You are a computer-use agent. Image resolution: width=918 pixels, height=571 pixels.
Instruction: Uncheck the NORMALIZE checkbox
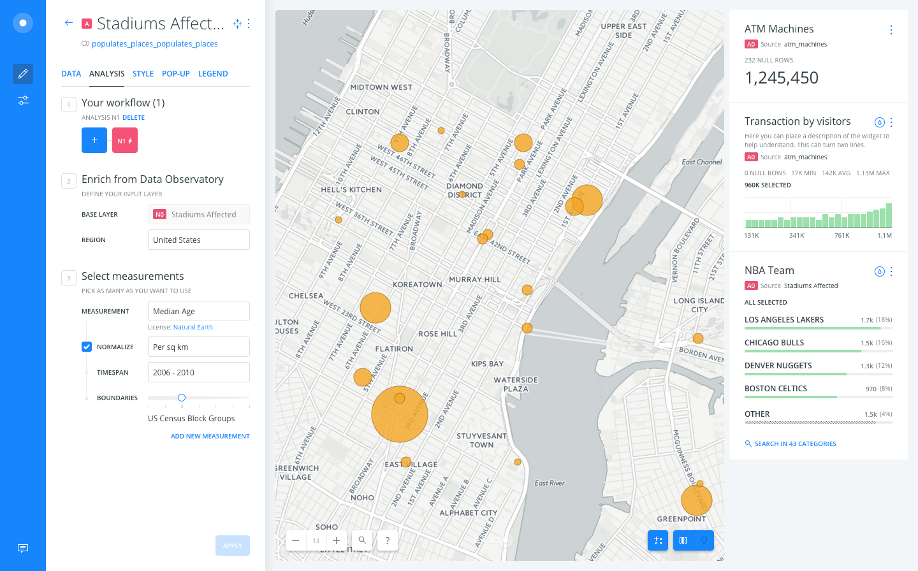point(86,346)
